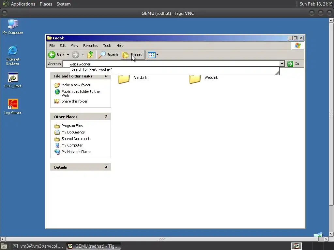Go to Shared Documents

[76, 139]
